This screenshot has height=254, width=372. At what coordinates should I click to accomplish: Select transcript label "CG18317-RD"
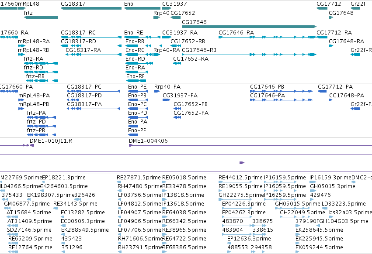78,41
